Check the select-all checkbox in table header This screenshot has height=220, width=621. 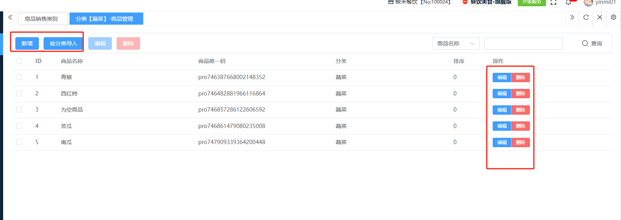click(x=19, y=61)
